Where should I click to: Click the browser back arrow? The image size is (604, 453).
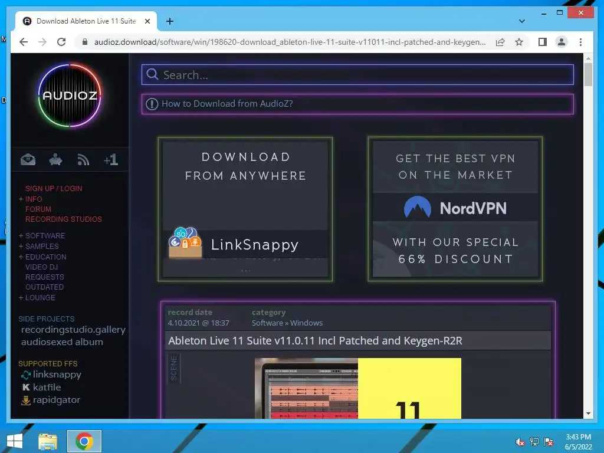click(x=24, y=42)
